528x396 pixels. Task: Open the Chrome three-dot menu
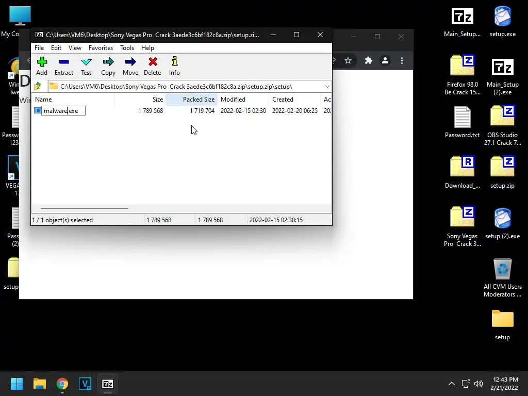402,61
